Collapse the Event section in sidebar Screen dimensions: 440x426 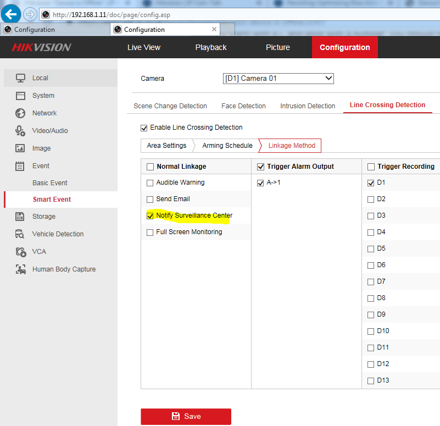pos(41,166)
